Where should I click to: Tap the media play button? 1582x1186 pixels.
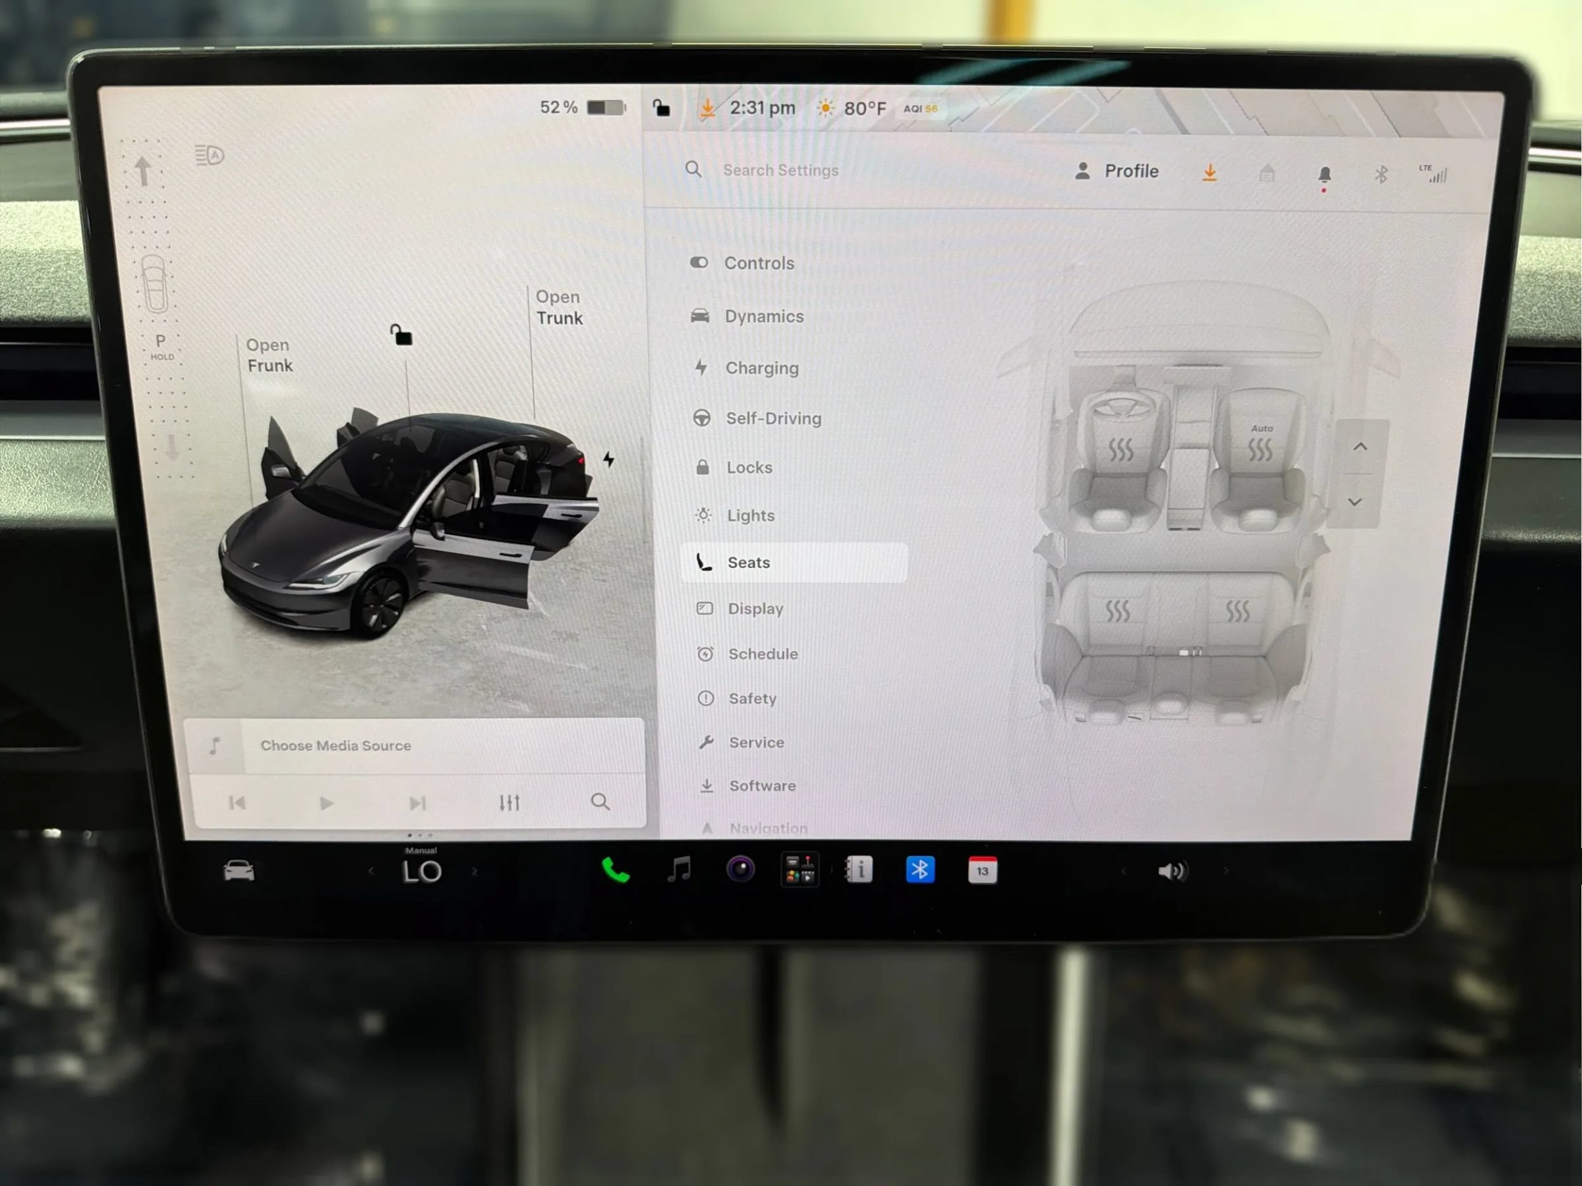(x=326, y=803)
